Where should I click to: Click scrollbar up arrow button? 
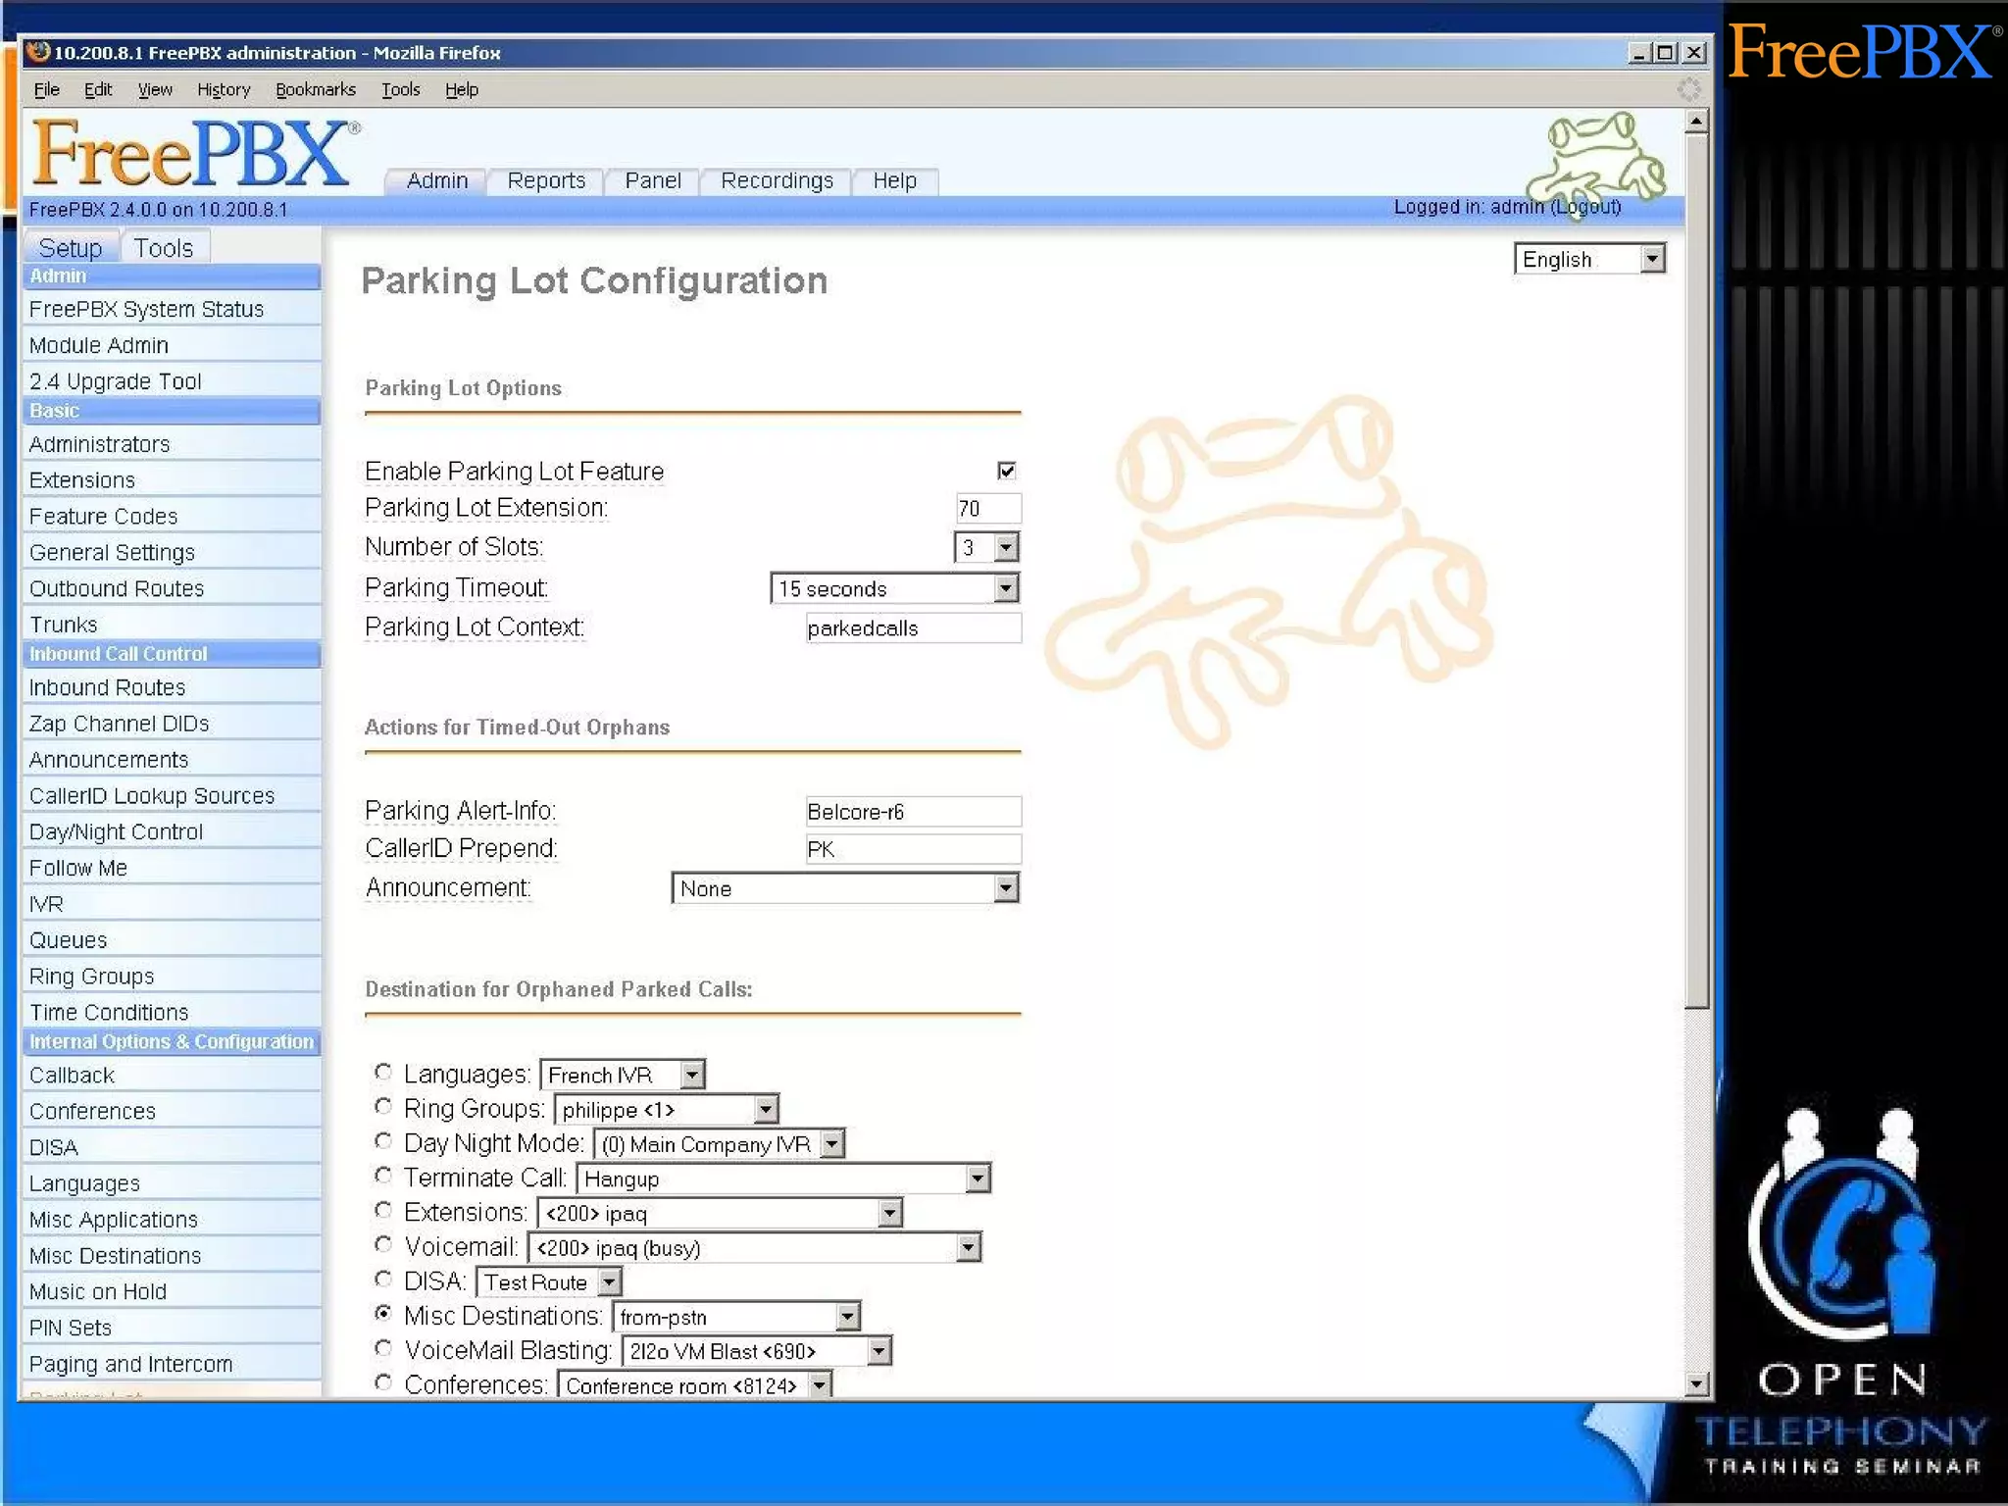coord(1697,122)
